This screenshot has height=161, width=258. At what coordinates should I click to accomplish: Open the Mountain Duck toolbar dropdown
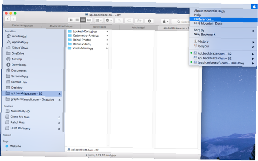pyautogui.click(x=165, y=21)
